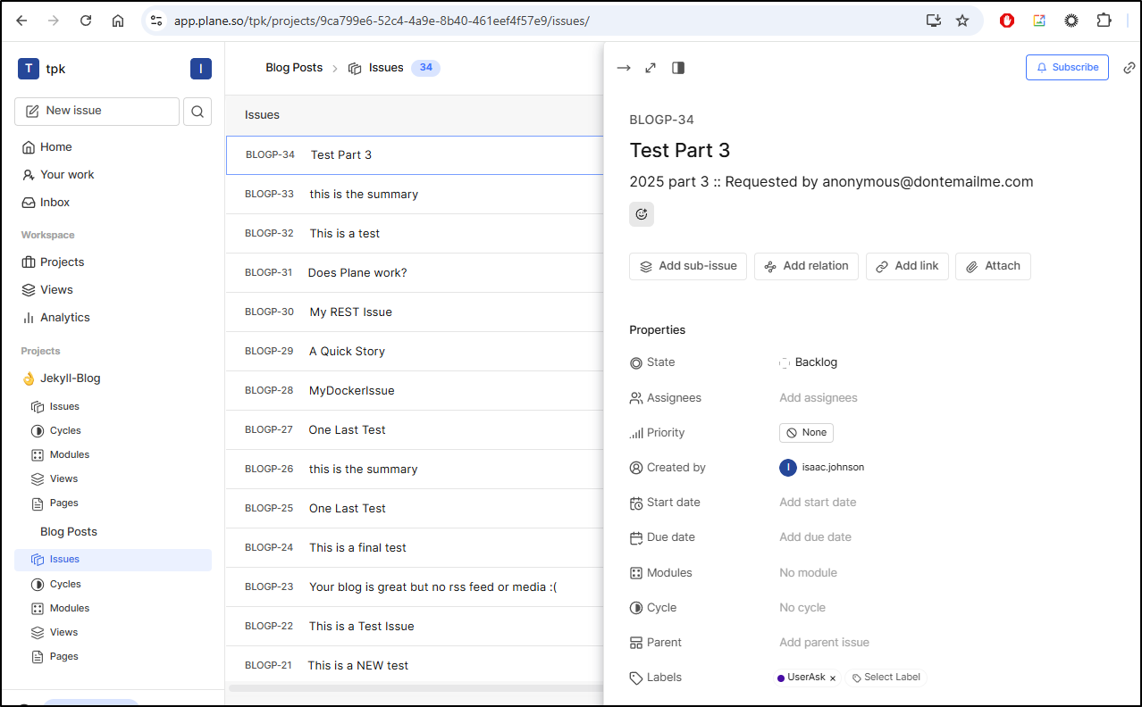The width and height of the screenshot is (1142, 707).
Task: Open issue BLOGP-31 Does Plane work?
Action: [415, 273]
